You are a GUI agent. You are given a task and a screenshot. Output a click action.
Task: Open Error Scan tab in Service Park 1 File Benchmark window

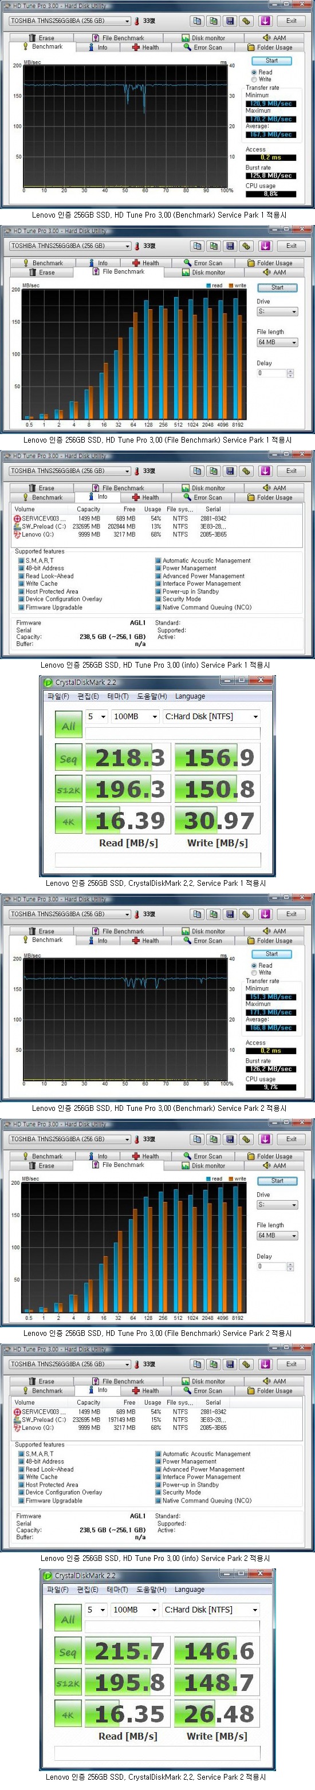[x=202, y=263]
